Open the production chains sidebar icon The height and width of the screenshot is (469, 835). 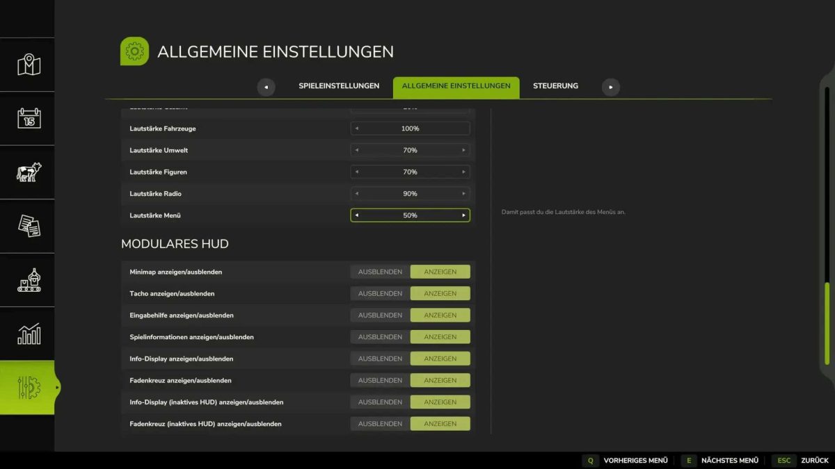tap(27, 279)
